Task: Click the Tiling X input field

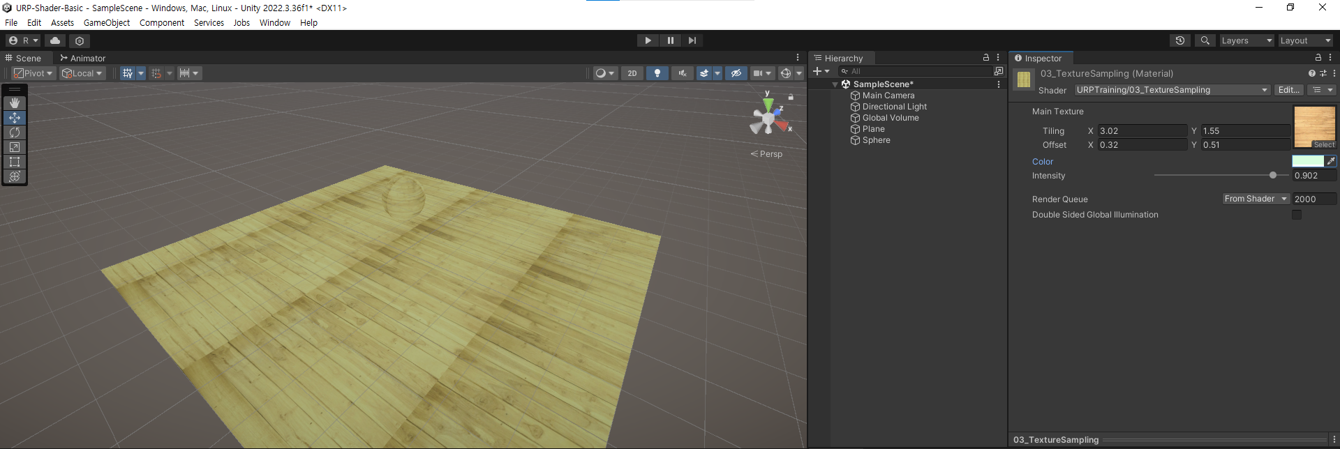Action: [1142, 131]
